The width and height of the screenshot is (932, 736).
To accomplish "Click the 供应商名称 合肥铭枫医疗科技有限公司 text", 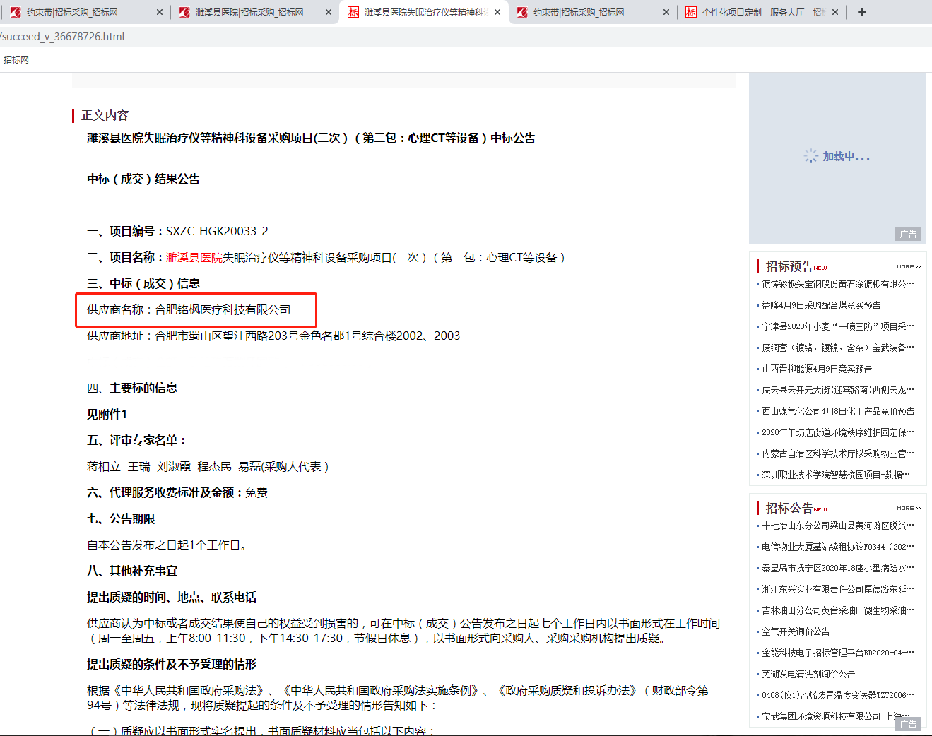I will click(x=189, y=310).
